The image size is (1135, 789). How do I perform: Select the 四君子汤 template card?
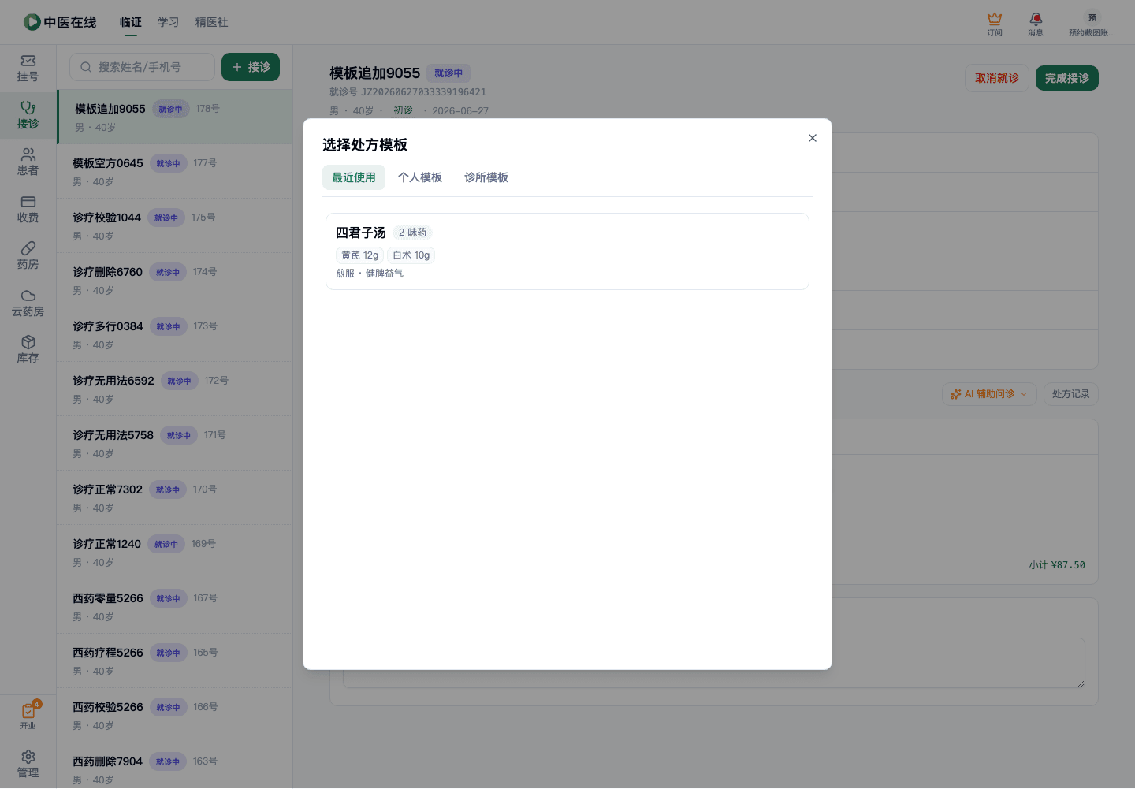click(567, 251)
